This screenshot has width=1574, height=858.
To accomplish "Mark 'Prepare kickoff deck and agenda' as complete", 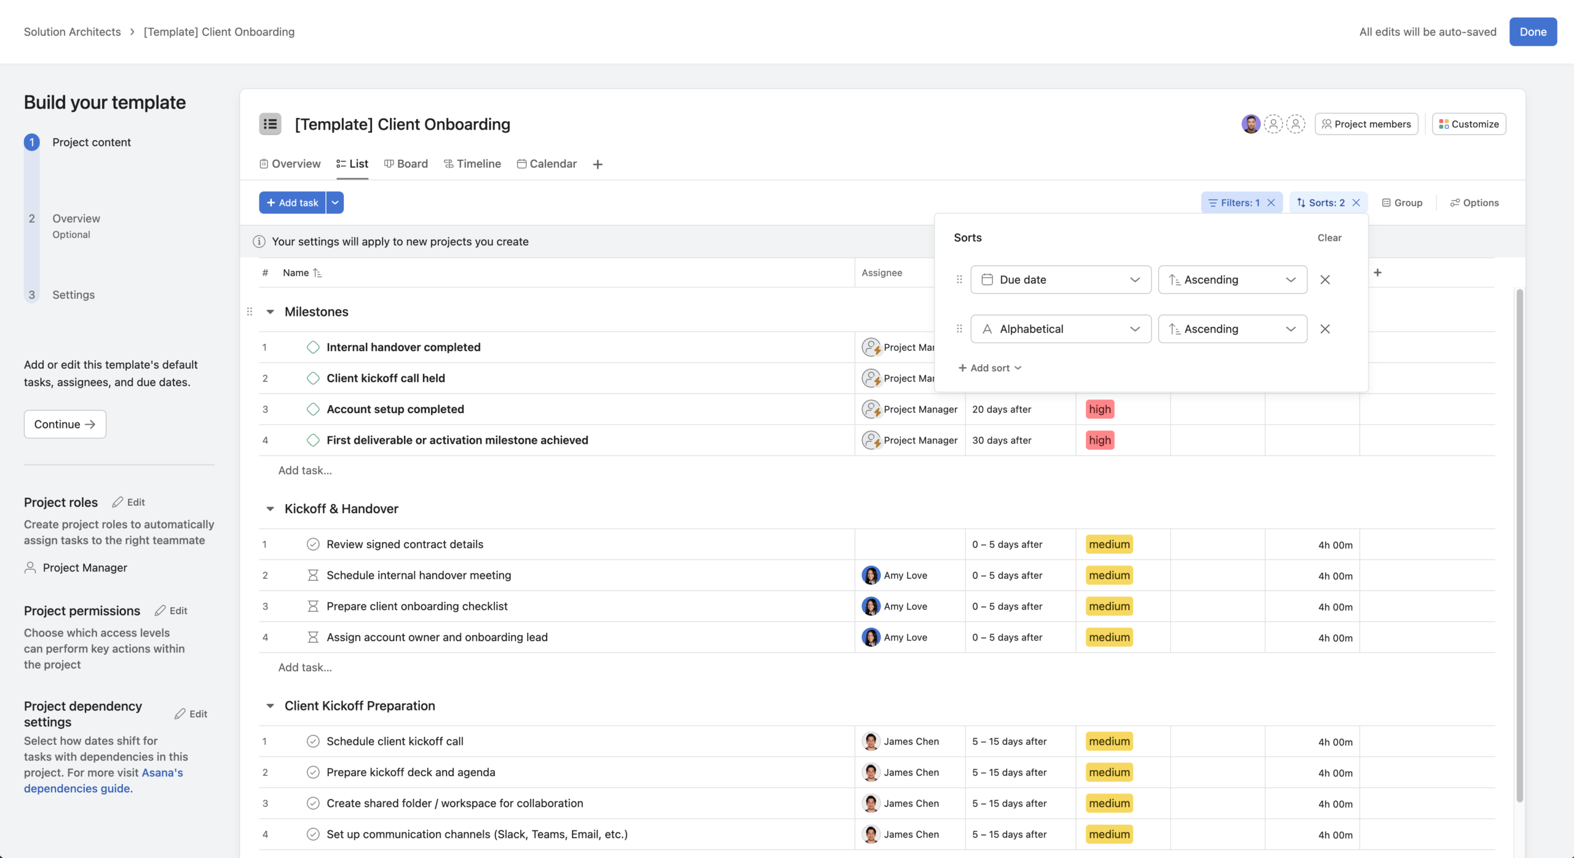I will point(314,772).
